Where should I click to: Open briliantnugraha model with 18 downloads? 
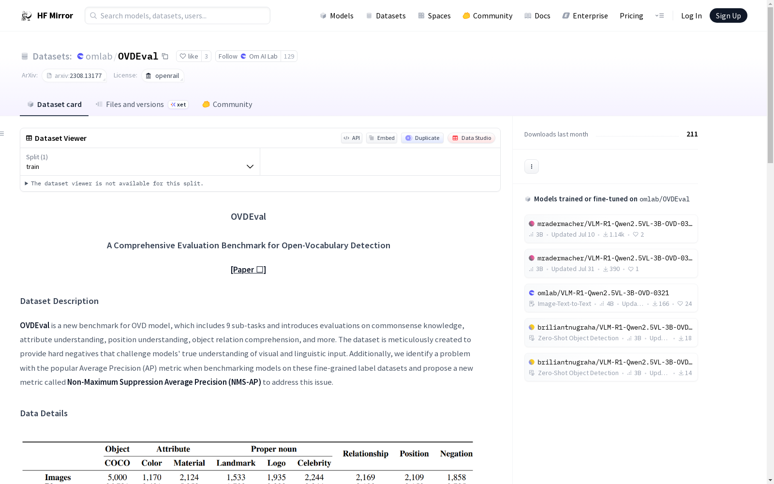(x=611, y=333)
